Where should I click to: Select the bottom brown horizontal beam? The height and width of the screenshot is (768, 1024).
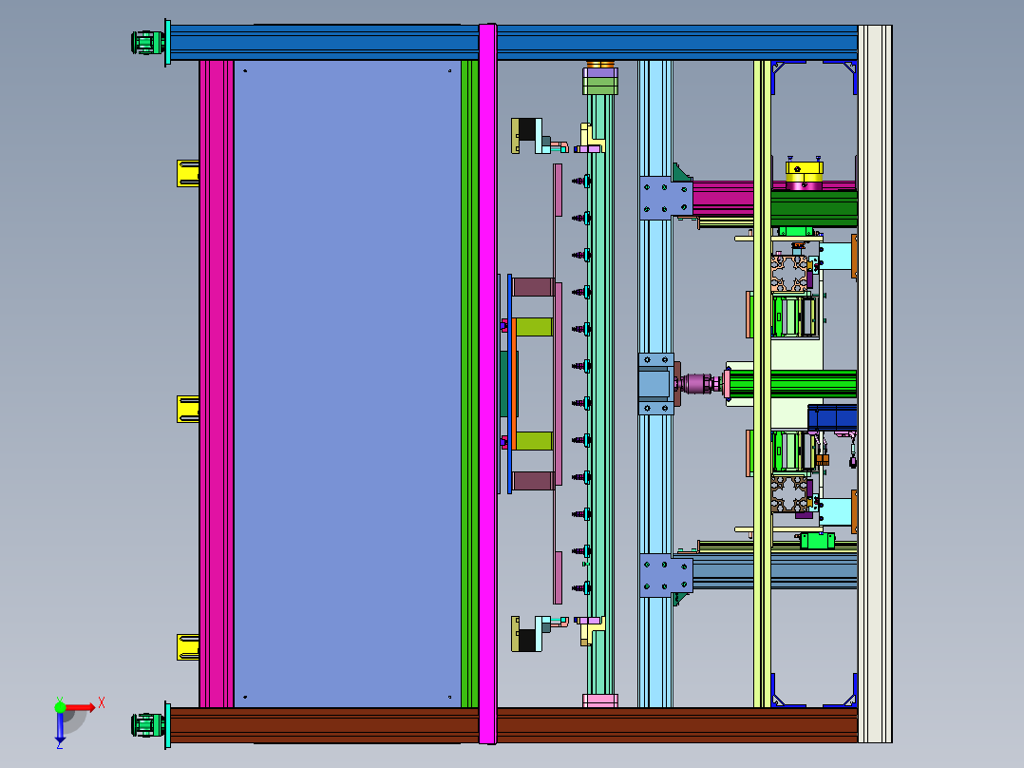513,725
